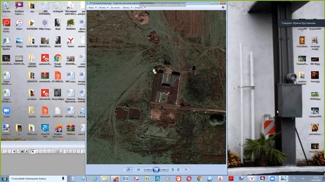The image size is (325, 182).
Task: Click the microphone icon in Alice search
Action: point(63,178)
